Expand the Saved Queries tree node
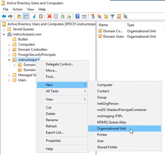Image resolution: width=165 pixels, height=155 pixels. pos(4,29)
